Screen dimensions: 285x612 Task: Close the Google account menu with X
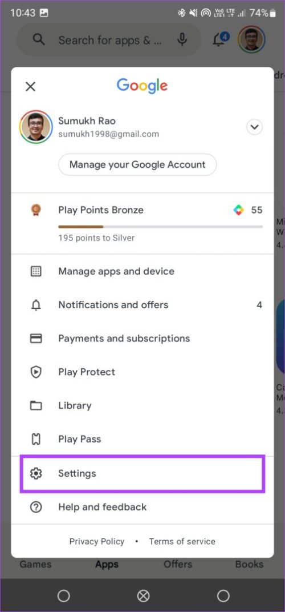[x=30, y=87]
